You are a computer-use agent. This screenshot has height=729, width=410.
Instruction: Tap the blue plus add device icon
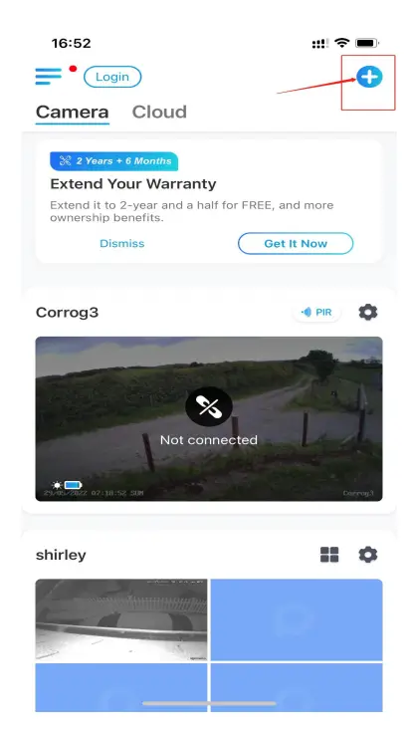pyautogui.click(x=369, y=77)
